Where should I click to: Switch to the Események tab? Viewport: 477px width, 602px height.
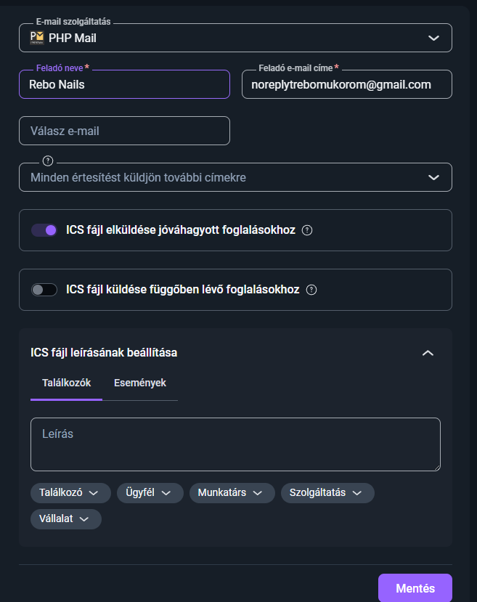point(140,383)
